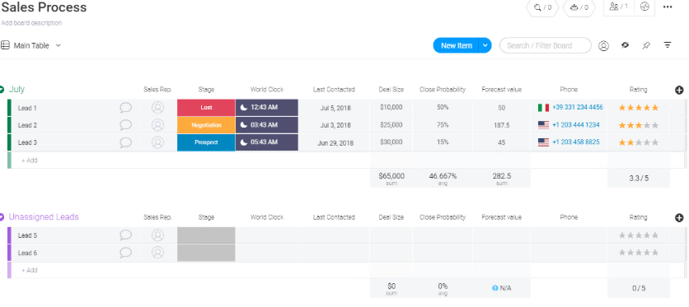689x307 pixels.
Task: Click + Add in Unassigned Leads group
Action: click(30, 271)
